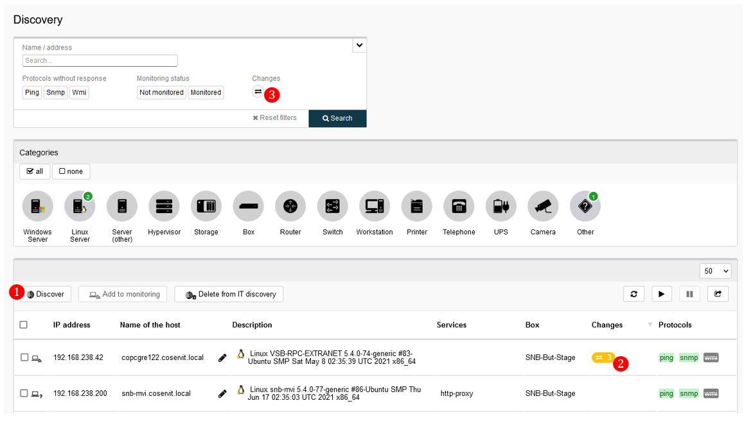
Task: Tick the checkbox for host 192.168.238.200
Action: click(24, 393)
